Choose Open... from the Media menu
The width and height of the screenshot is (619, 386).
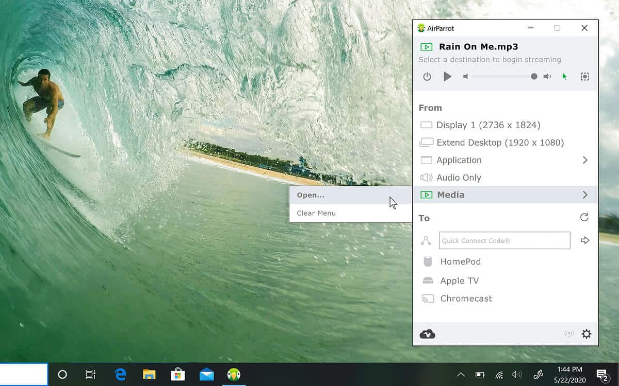311,196
